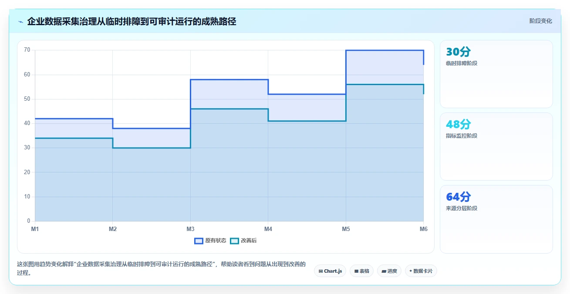
Task: Click the 50 y-axis tick label
Action: (27, 99)
